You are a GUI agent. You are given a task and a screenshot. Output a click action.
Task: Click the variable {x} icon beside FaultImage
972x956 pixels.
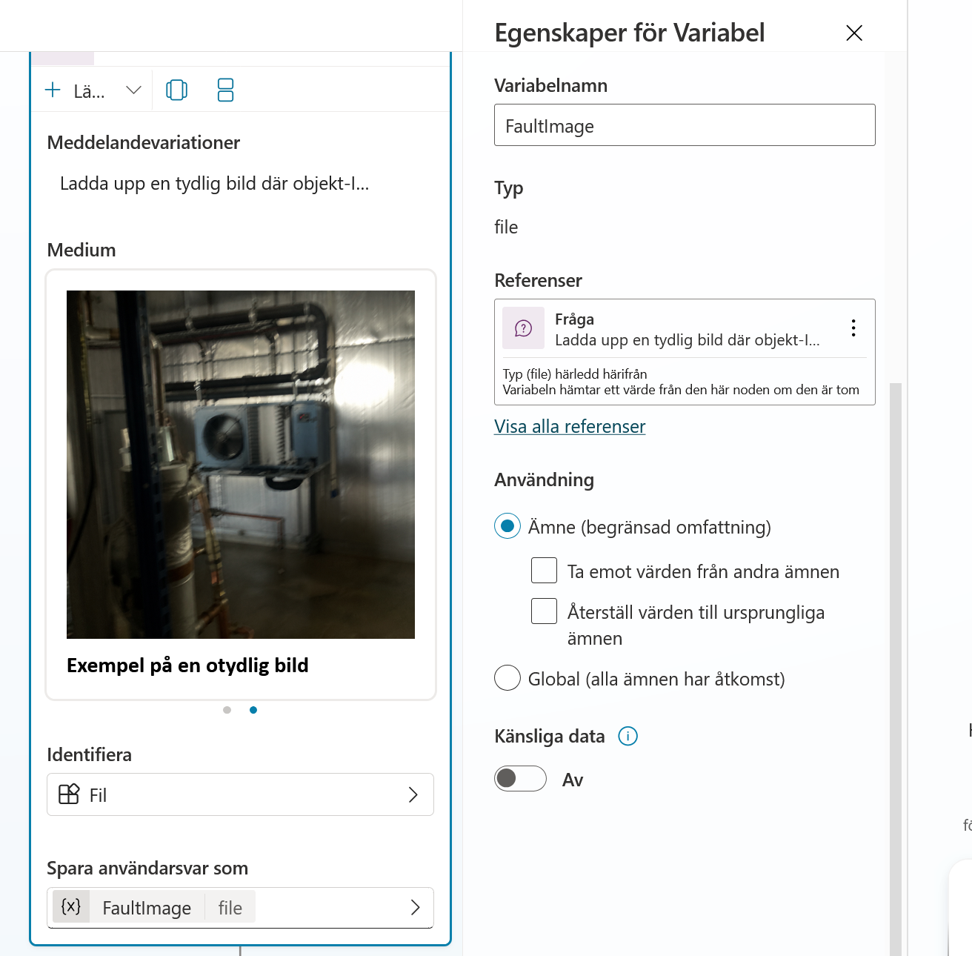(71, 906)
